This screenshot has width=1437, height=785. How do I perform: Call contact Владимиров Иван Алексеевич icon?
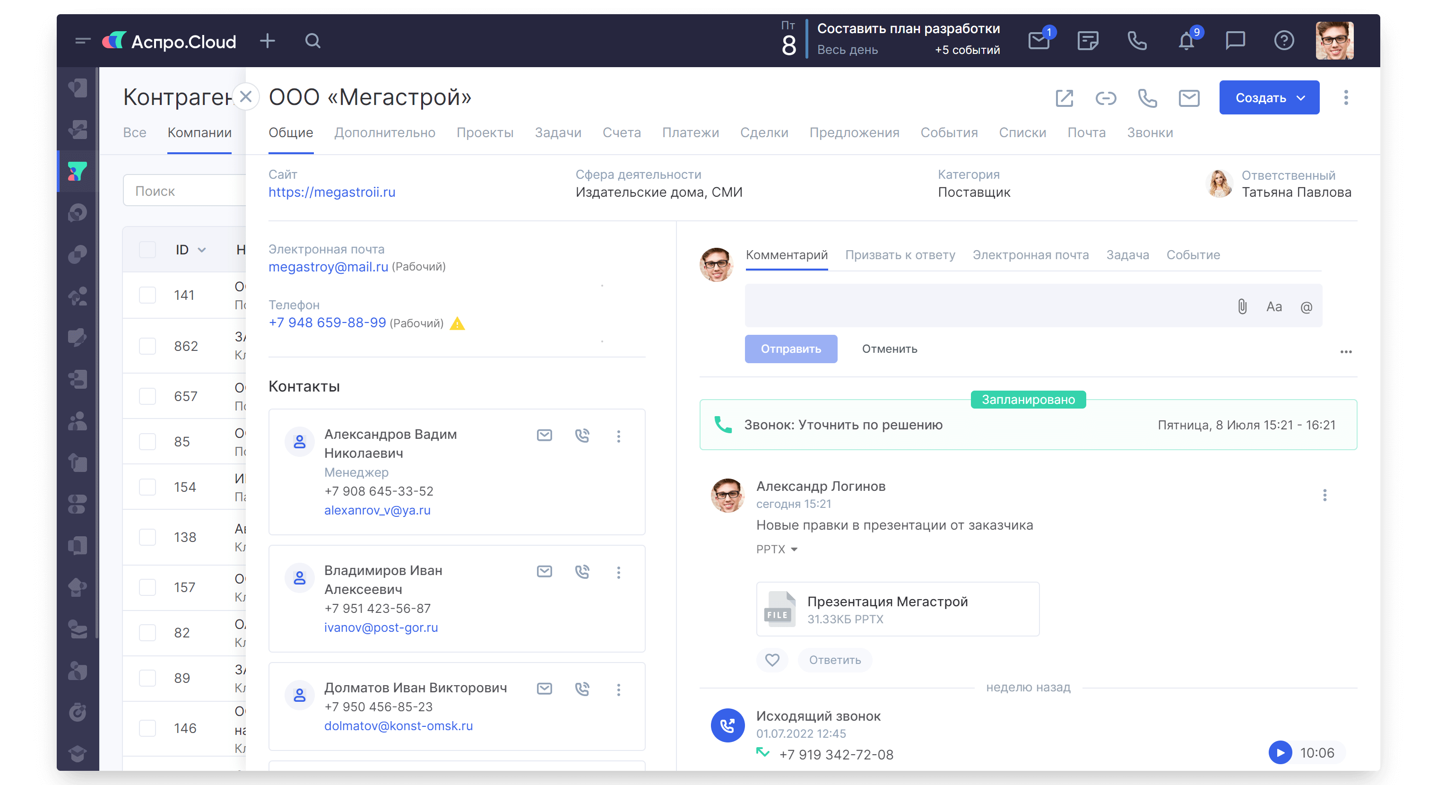click(x=582, y=572)
